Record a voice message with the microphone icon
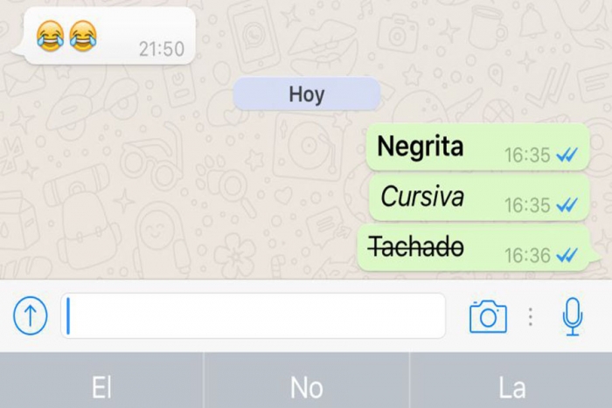Screen dimensions: 612x408 pos(573,316)
